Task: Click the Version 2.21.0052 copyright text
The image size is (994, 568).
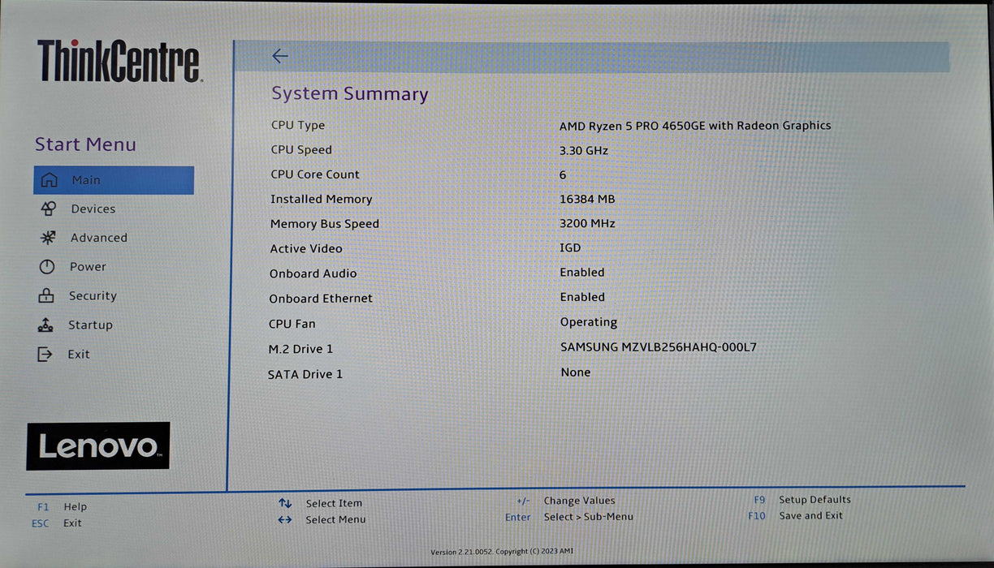Action: pyautogui.click(x=502, y=552)
